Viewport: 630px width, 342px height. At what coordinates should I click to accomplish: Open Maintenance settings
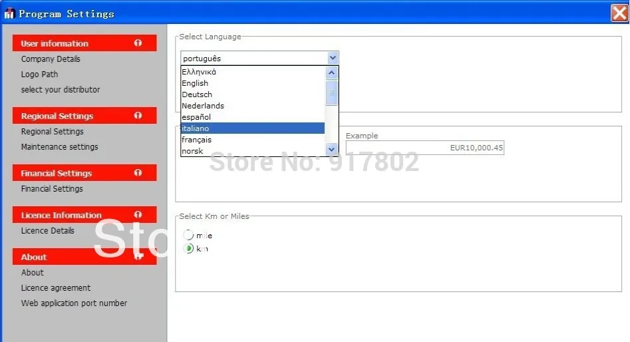[59, 146]
